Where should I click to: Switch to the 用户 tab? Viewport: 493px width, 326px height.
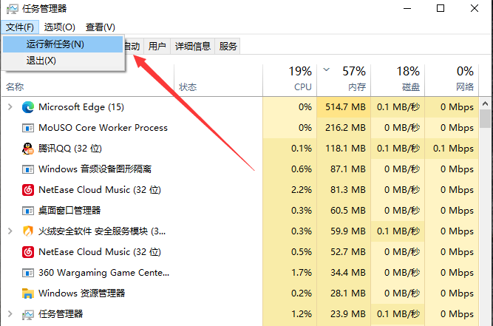point(157,47)
